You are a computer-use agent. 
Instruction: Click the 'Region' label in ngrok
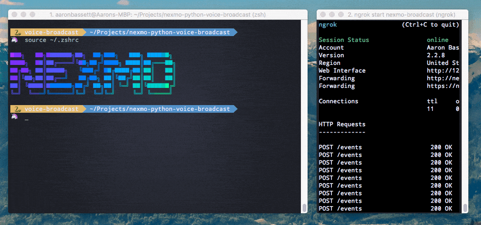click(x=330, y=63)
